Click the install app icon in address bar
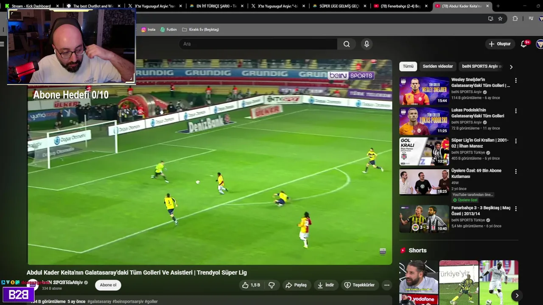The width and height of the screenshot is (543, 305). click(x=490, y=19)
